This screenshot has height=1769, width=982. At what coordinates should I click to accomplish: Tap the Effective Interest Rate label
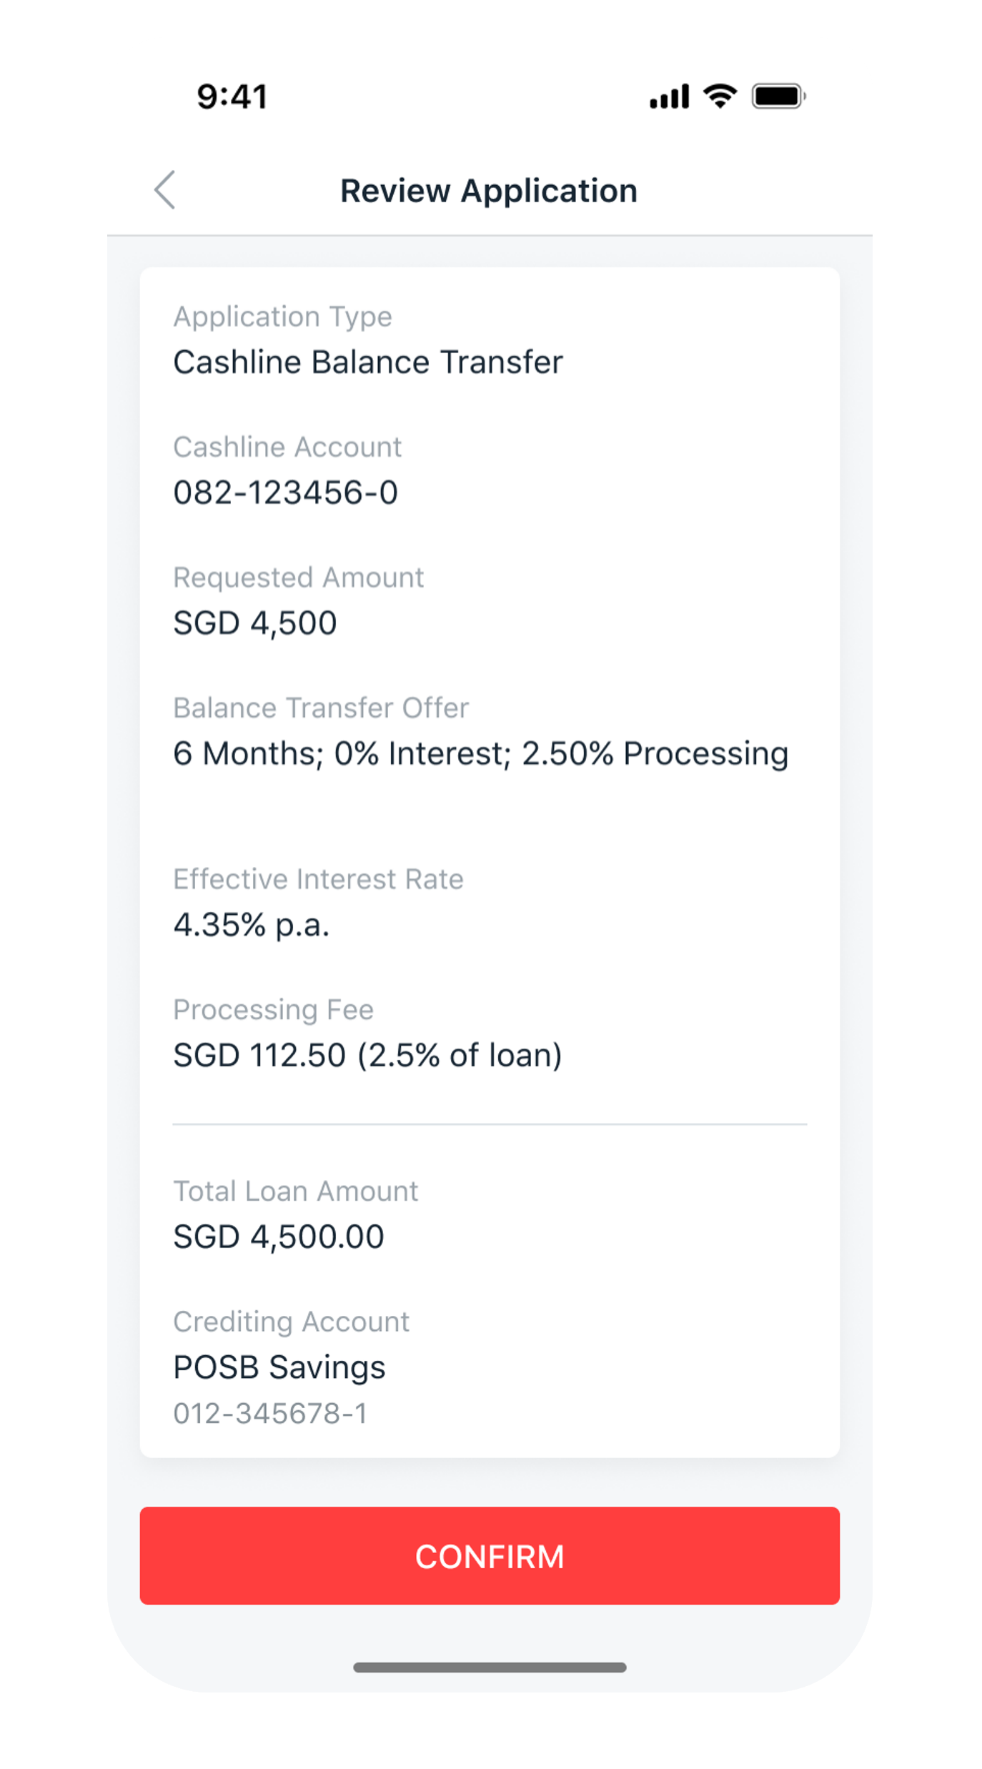[x=319, y=879]
